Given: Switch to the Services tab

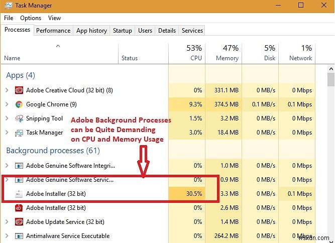Looking at the screenshot, I should 192,31.
